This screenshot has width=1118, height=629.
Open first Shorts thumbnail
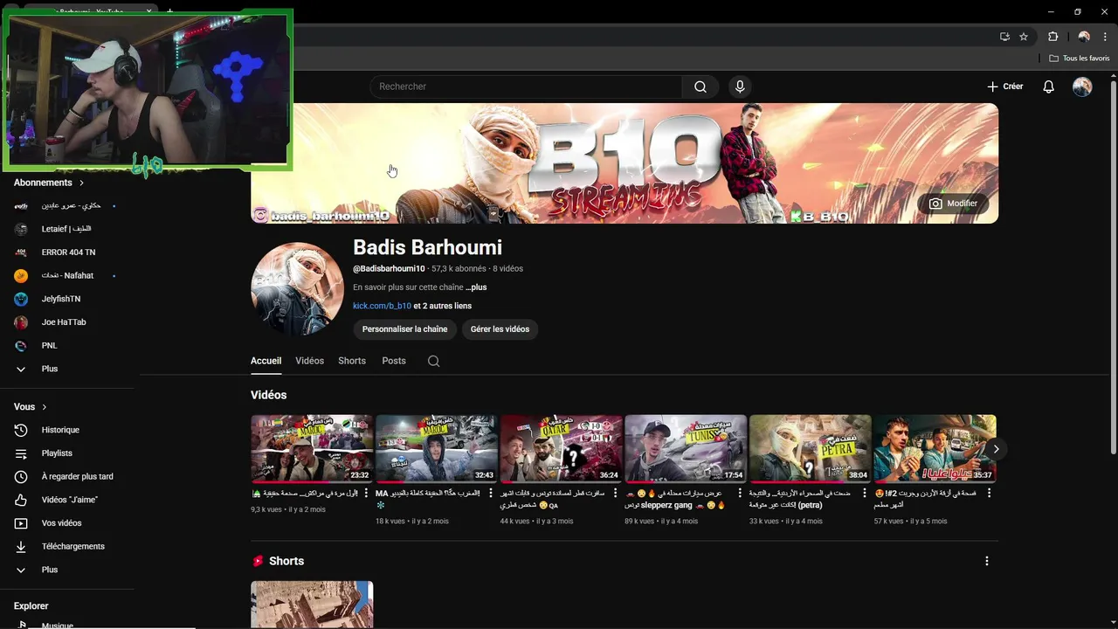click(312, 605)
